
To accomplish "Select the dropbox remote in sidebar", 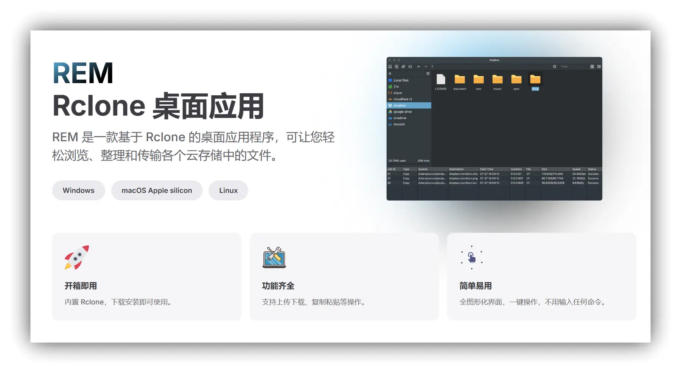I will [409, 105].
